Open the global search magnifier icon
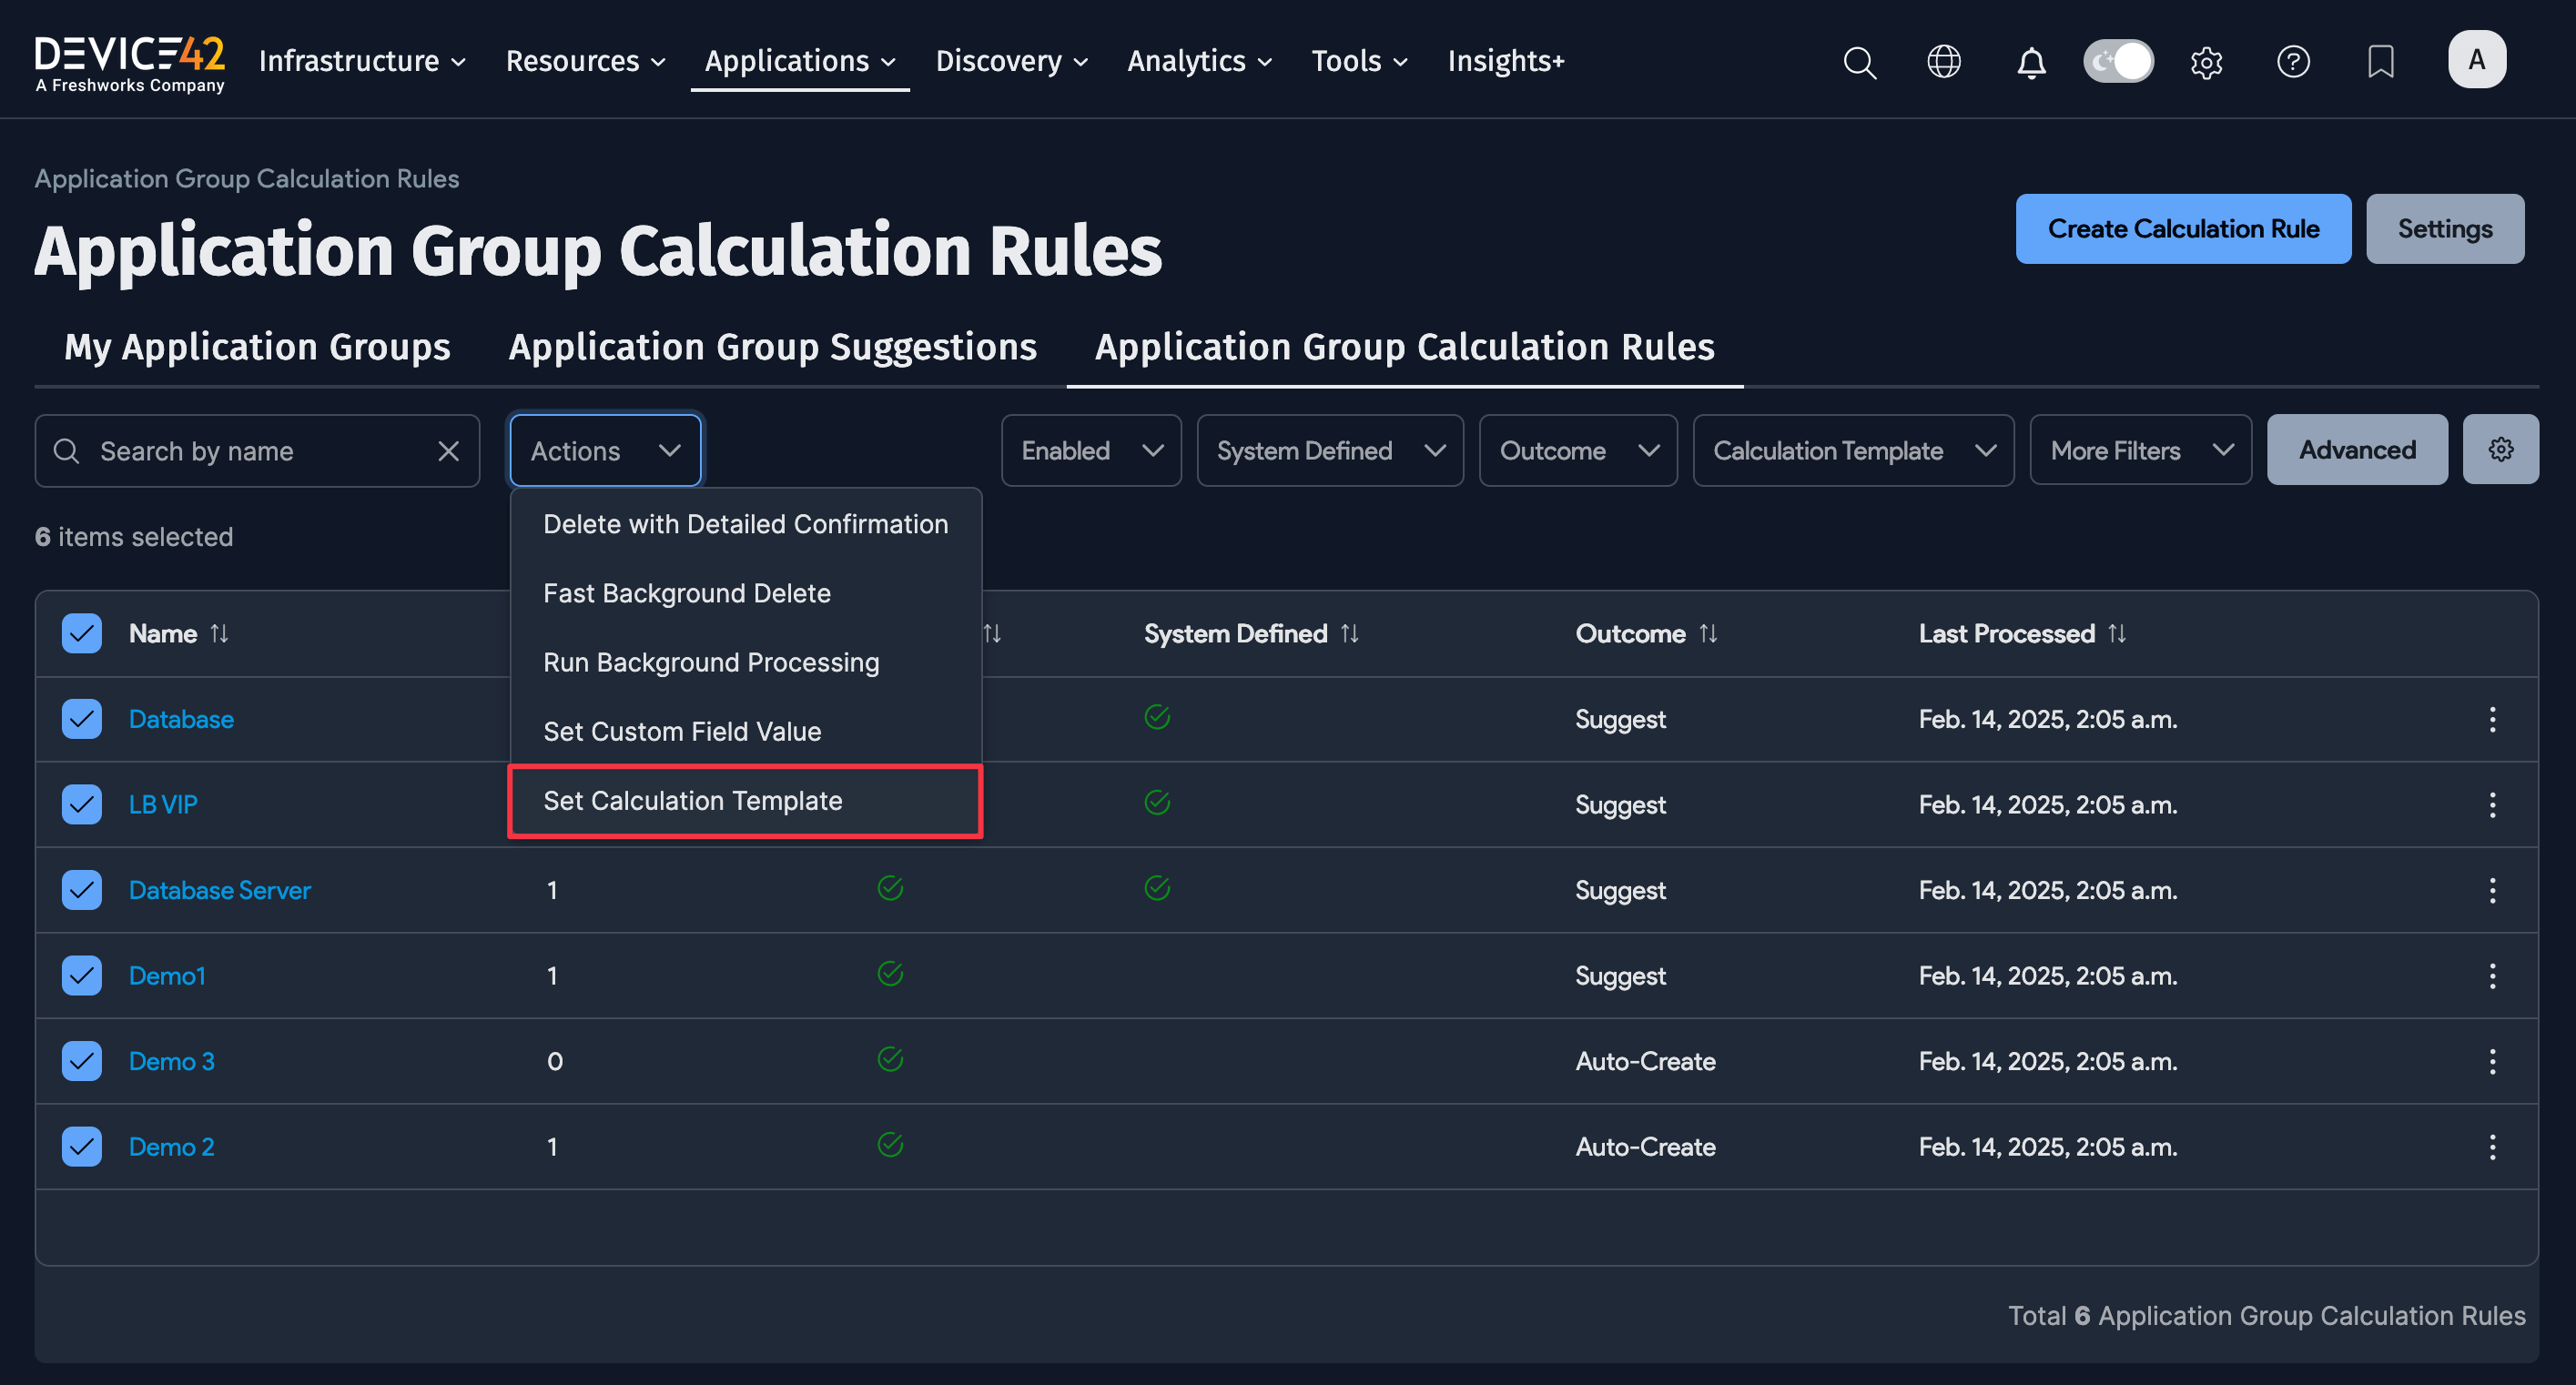The image size is (2576, 1385). coord(1859,62)
